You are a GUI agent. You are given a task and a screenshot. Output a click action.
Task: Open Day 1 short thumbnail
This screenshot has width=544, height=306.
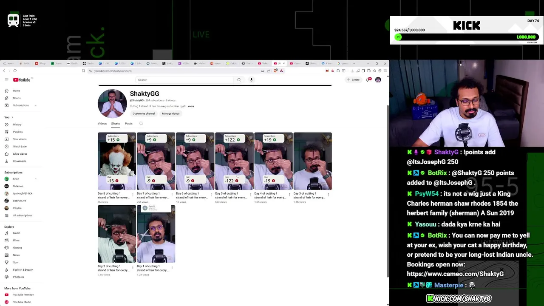156,234
